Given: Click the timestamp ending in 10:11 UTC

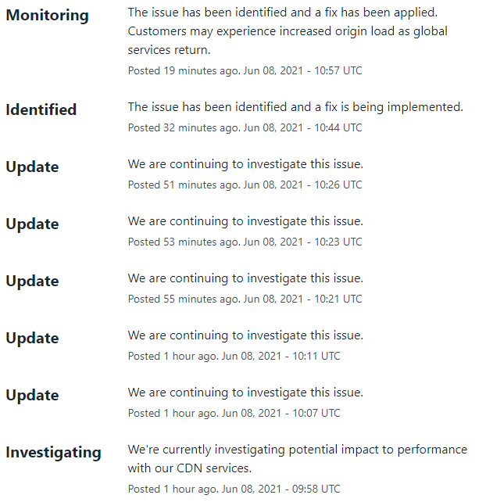Looking at the screenshot, I should [234, 356].
